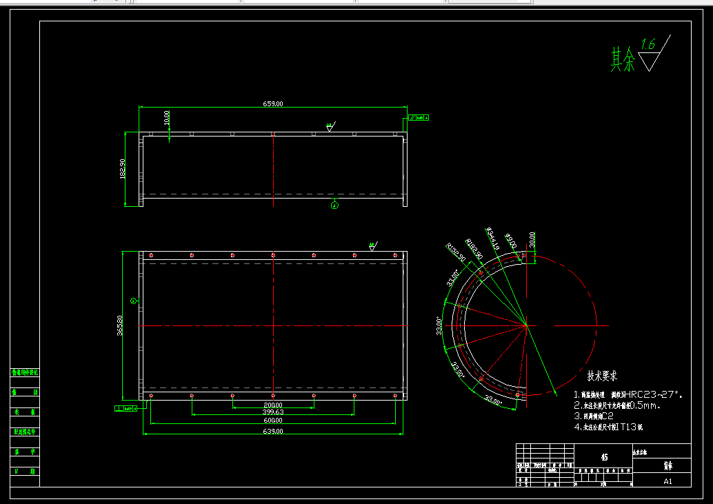Select the note line containing 0.5mm
This screenshot has height=504, width=713.
[x=618, y=405]
